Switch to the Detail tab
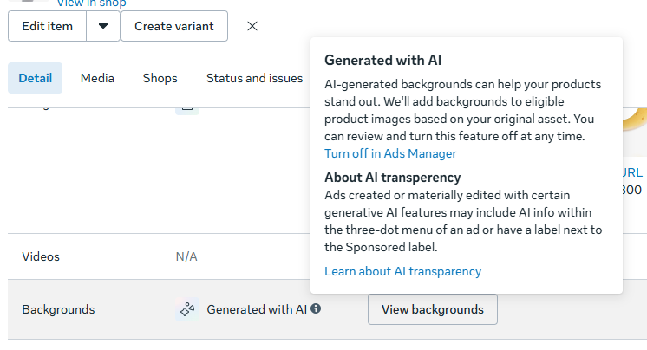The image size is (647, 350). tap(36, 78)
